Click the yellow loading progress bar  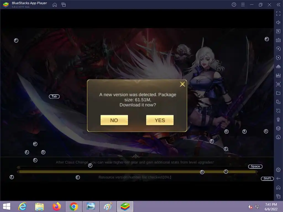(x=137, y=172)
